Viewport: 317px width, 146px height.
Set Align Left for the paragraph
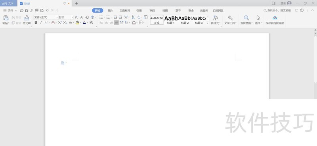pos(101,22)
